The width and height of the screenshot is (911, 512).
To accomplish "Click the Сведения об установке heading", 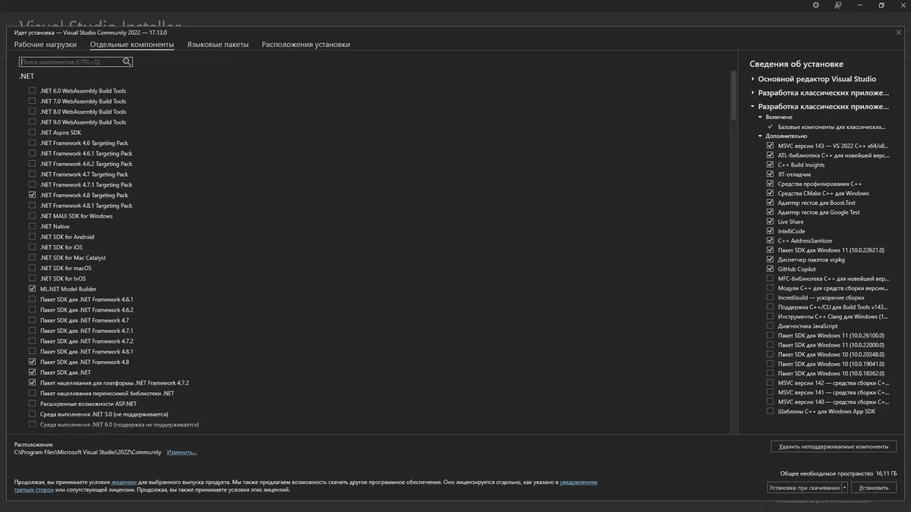I will (796, 64).
